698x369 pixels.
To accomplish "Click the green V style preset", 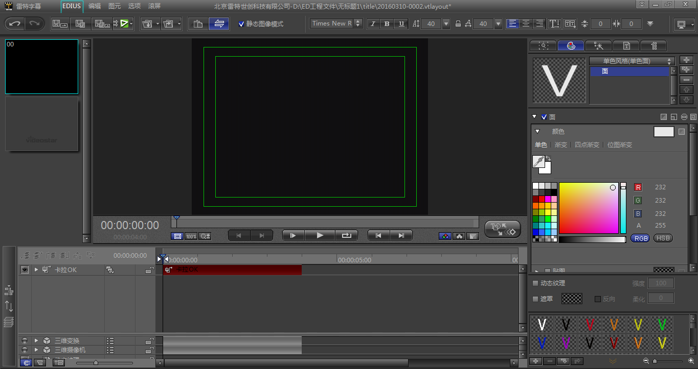I will click(662, 324).
